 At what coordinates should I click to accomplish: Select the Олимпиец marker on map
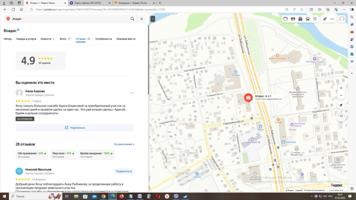(x=283, y=142)
